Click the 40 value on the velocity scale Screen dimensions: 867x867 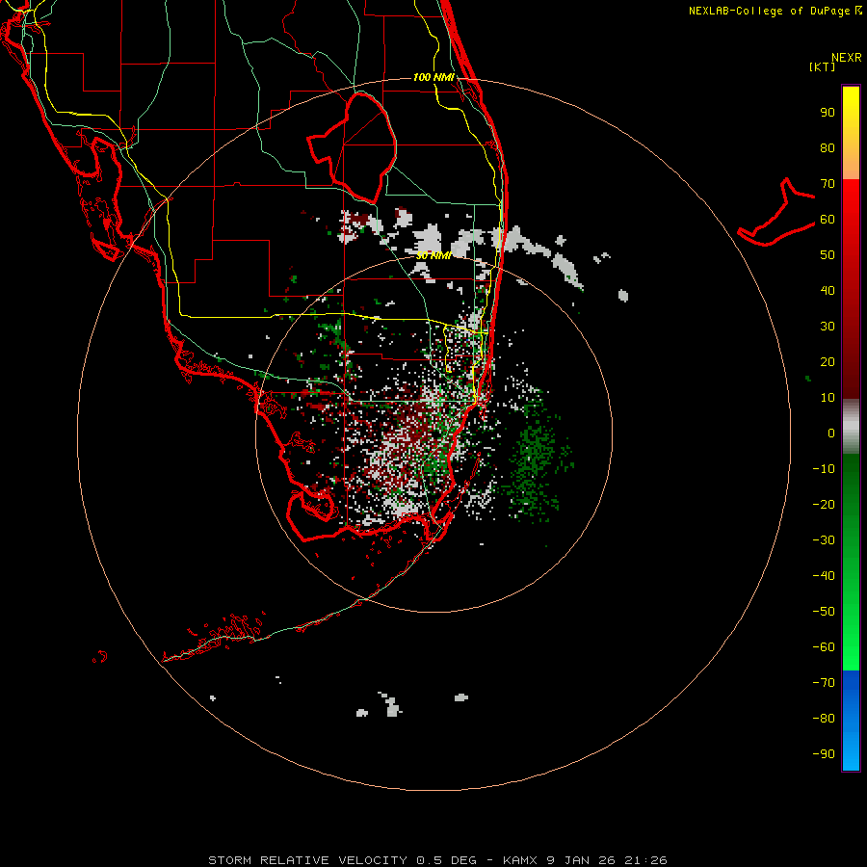click(x=828, y=290)
